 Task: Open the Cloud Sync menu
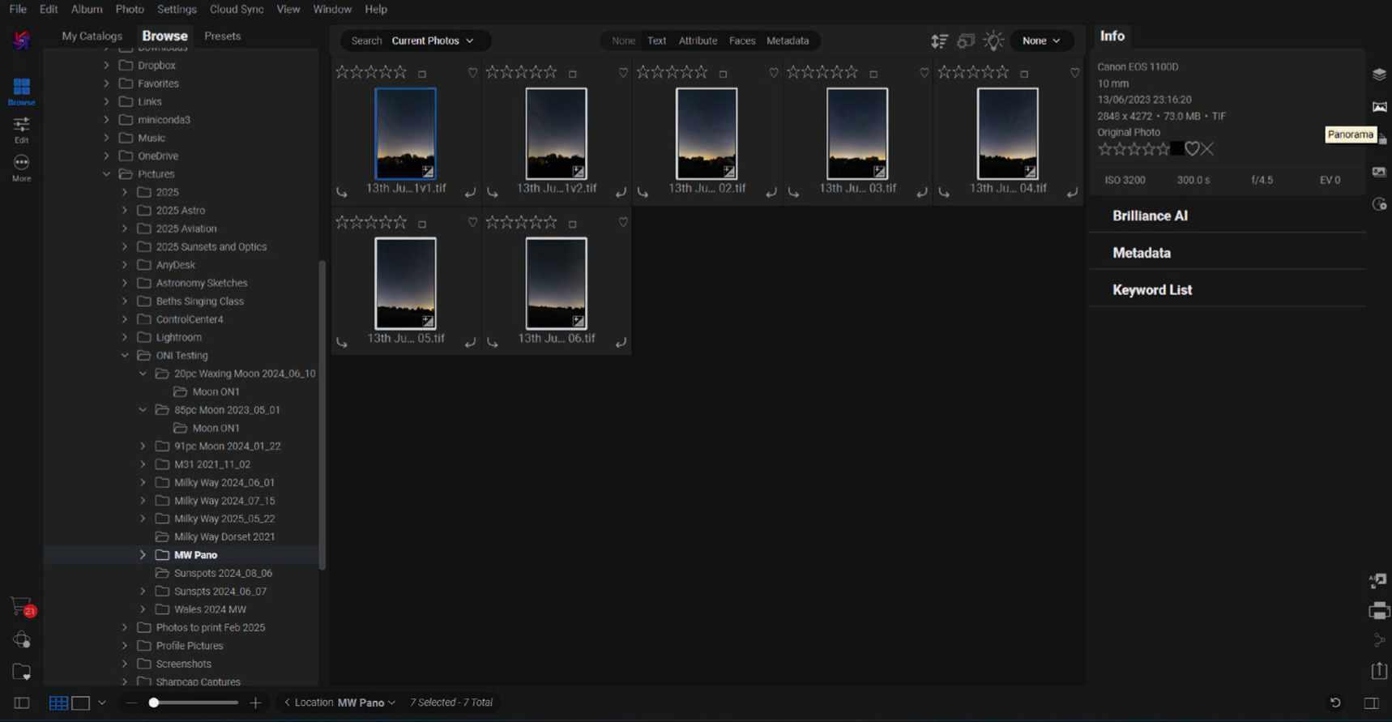(x=237, y=10)
